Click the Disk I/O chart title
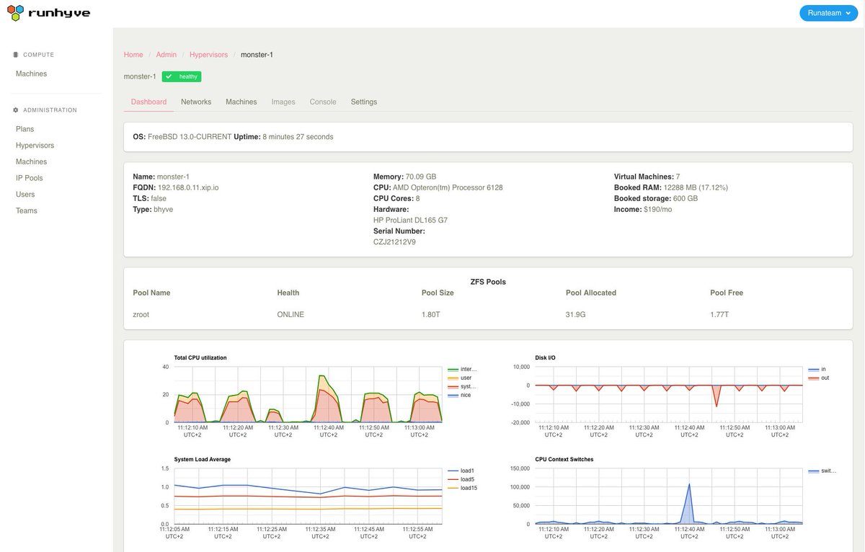 545,358
